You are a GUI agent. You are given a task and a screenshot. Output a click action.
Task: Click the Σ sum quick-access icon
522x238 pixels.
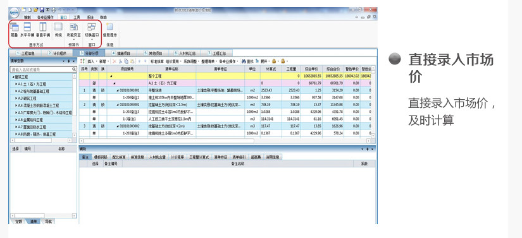coord(48,10)
